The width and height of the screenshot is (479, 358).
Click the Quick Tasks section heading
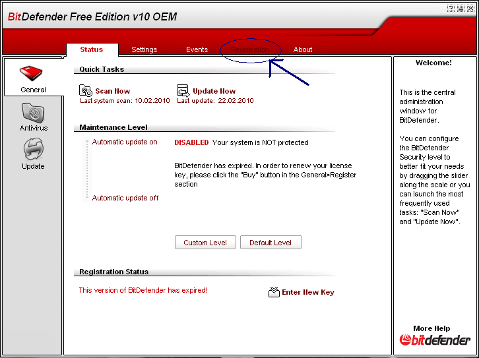pyautogui.click(x=102, y=69)
